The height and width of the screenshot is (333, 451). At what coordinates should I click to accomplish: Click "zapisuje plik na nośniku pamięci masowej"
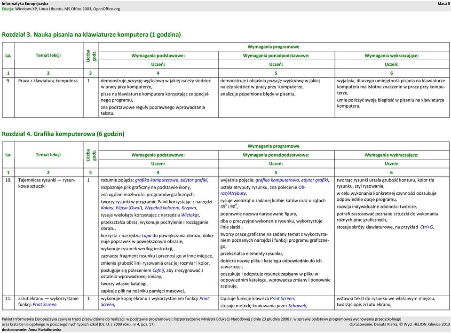pos(142,291)
